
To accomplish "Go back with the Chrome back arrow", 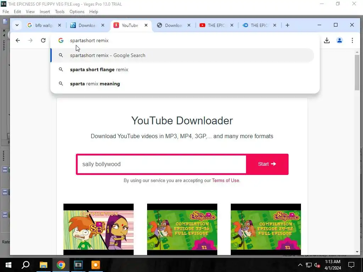I will pyautogui.click(x=18, y=40).
